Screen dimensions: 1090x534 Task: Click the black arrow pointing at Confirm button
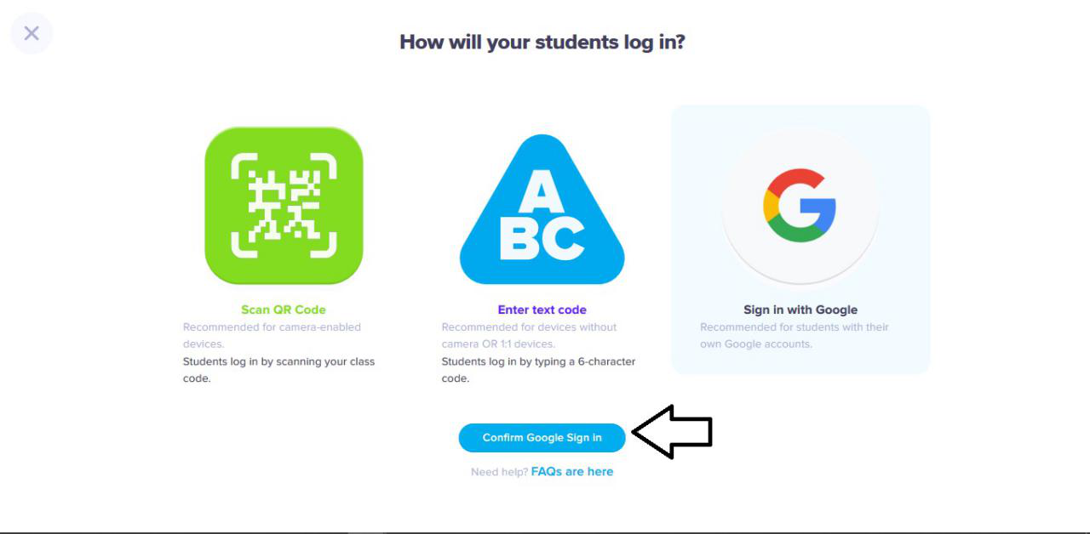[672, 432]
